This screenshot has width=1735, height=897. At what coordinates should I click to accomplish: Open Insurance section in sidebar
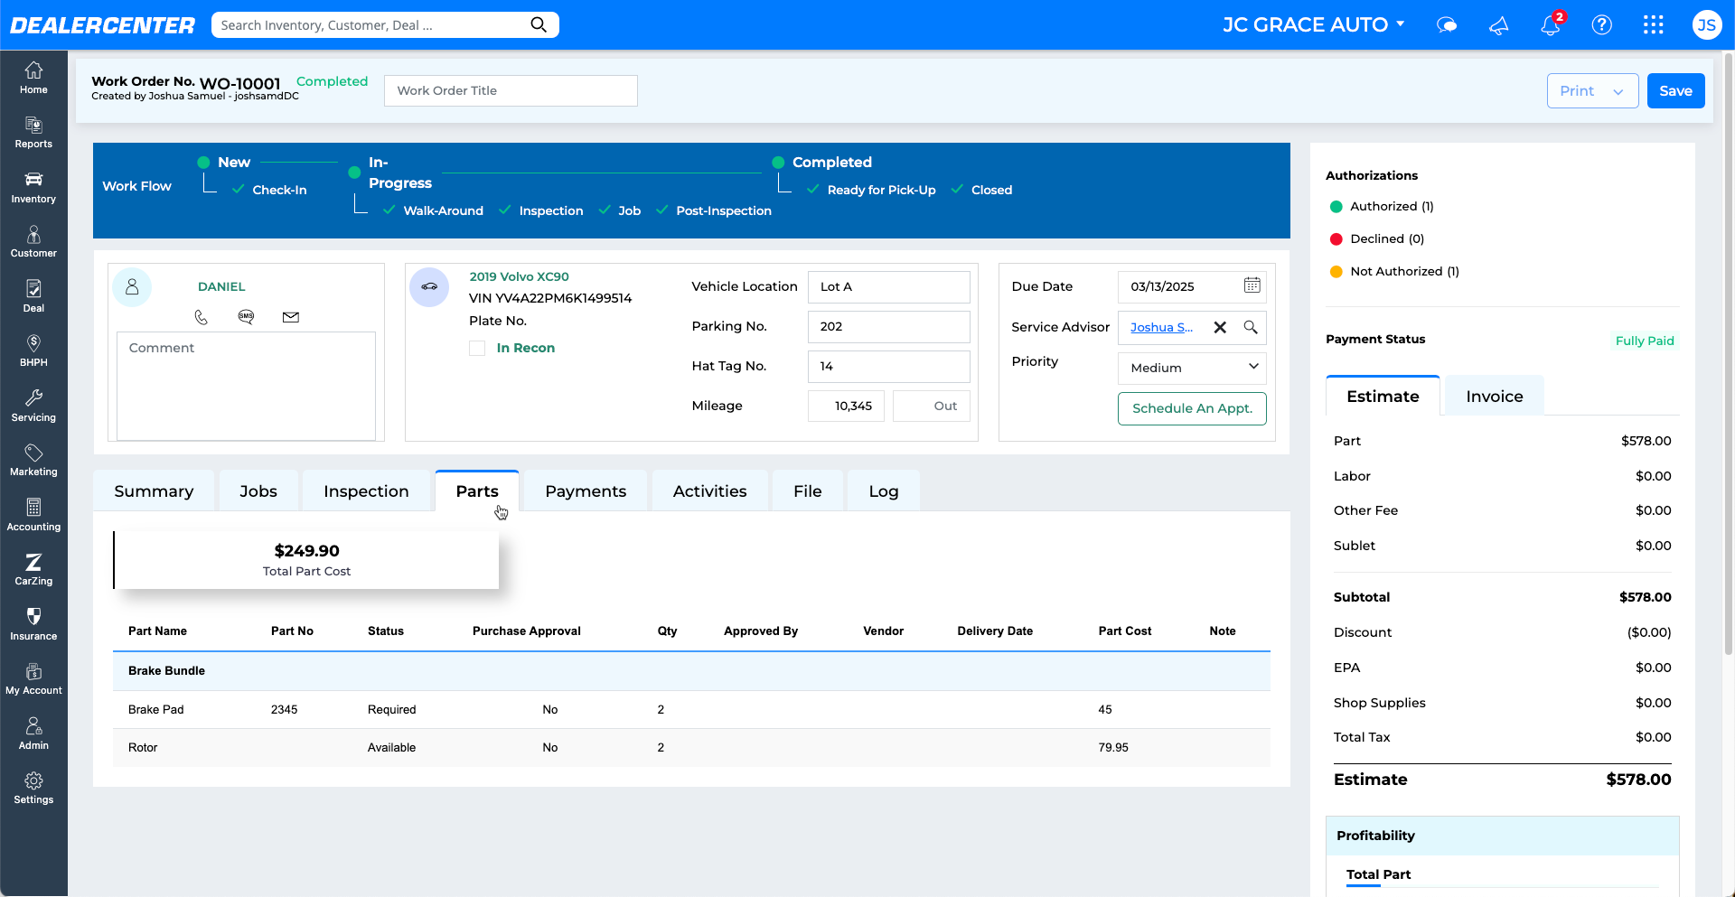click(33, 624)
